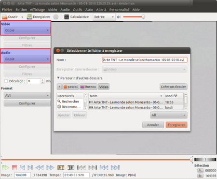
Task: Open the Audio menu in menu bar
Action: click(65, 10)
